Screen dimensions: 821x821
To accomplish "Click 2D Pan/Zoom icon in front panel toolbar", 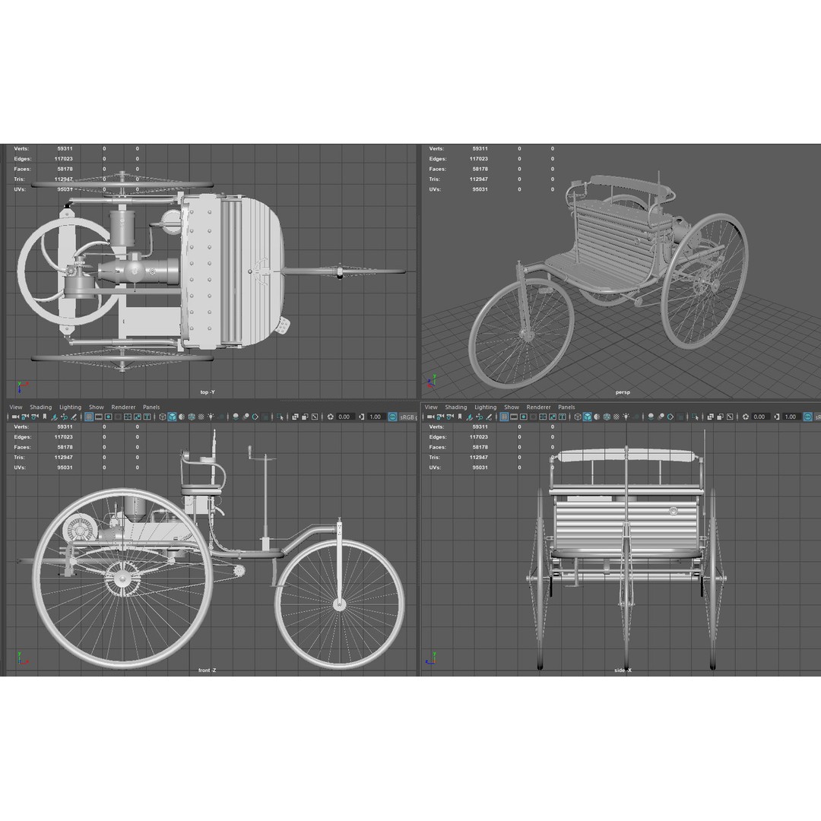I will click(65, 417).
